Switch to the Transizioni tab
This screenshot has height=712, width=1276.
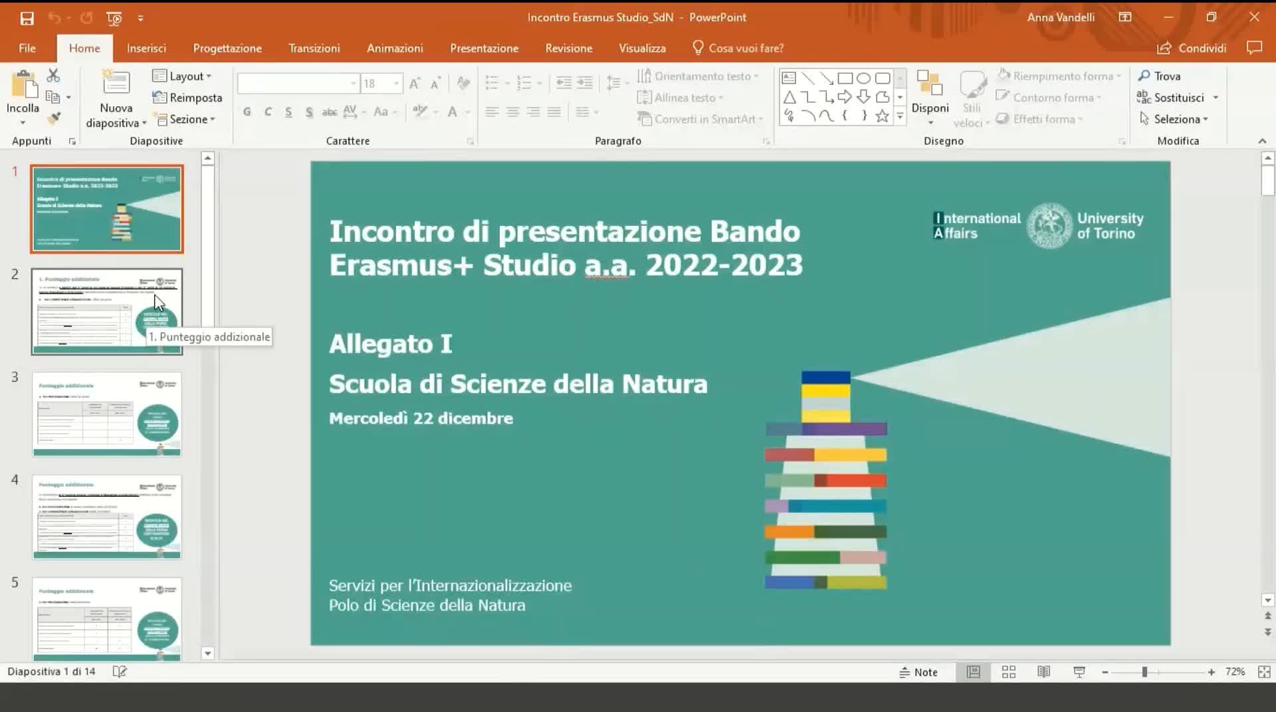click(x=314, y=48)
